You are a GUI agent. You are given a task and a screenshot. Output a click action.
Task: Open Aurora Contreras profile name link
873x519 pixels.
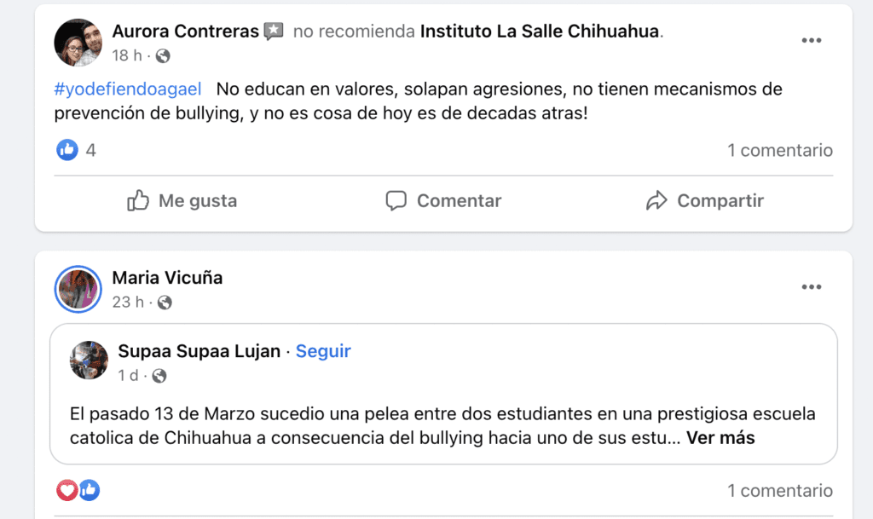185,32
